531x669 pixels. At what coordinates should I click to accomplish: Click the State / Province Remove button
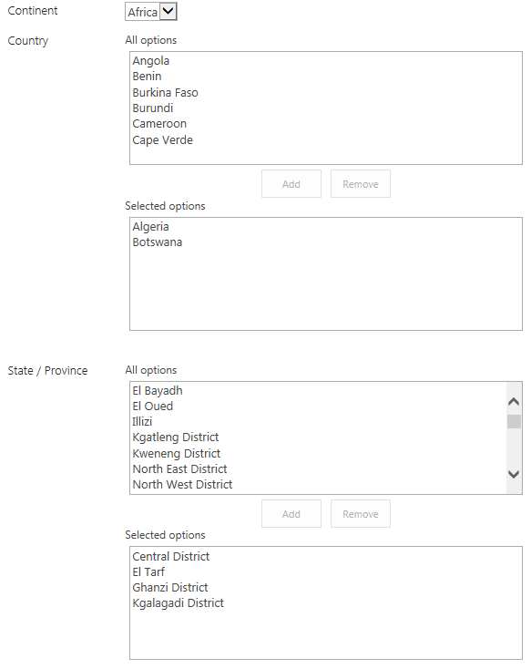361,514
